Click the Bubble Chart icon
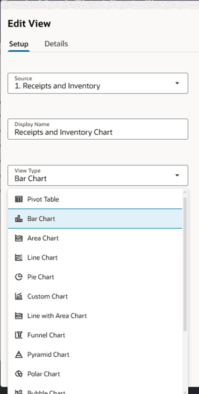 tap(19, 392)
